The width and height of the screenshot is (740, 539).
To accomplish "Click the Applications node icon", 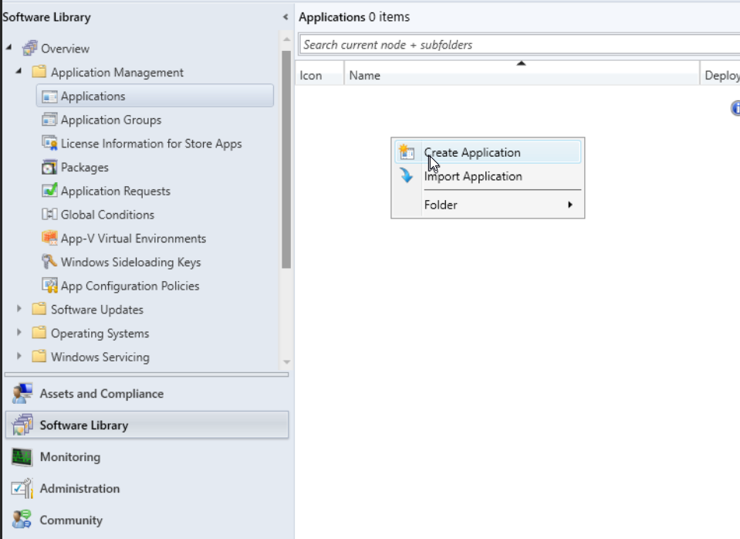I will click(x=49, y=97).
